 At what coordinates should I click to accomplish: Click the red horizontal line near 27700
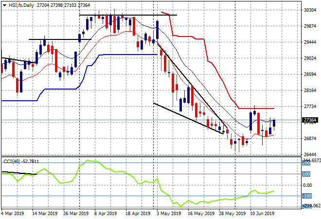pyautogui.click(x=258, y=108)
